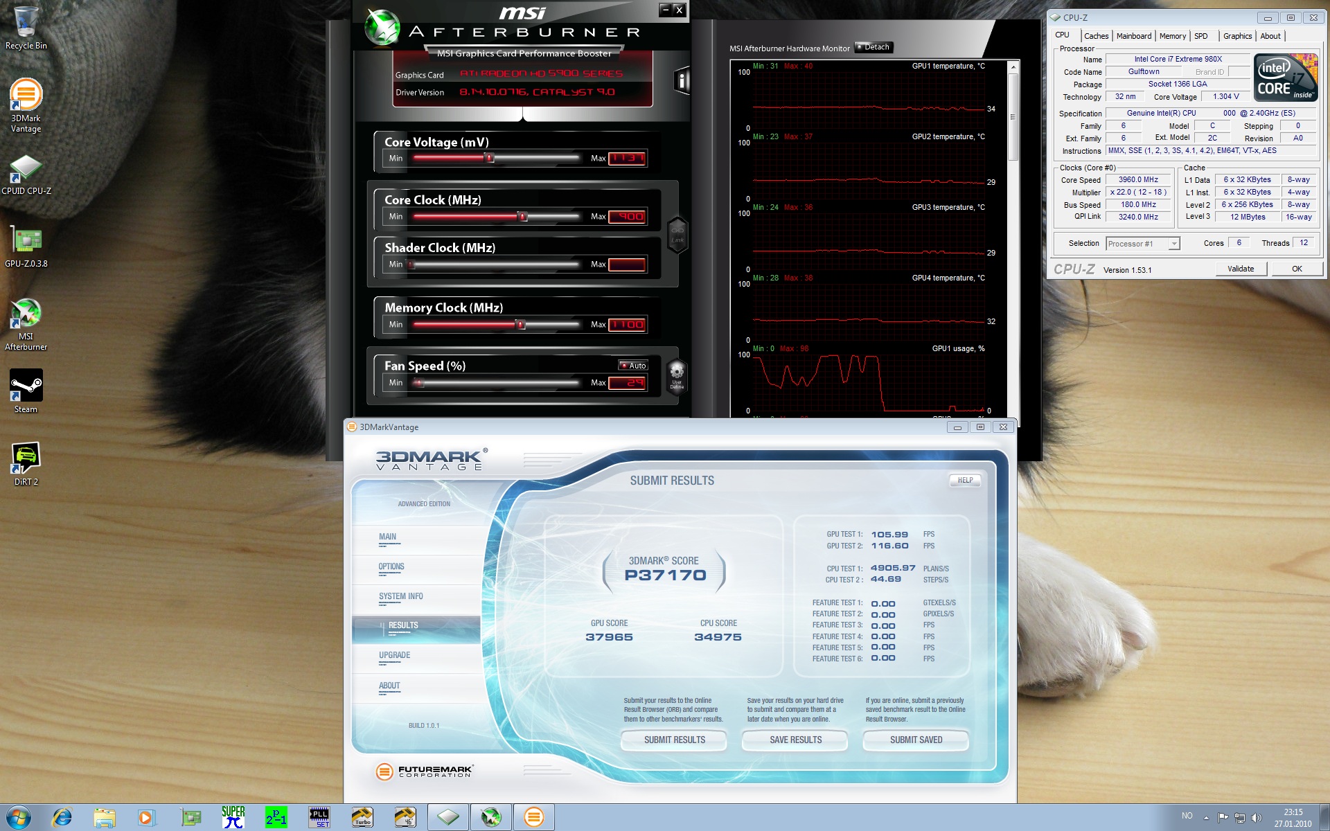Toggle the core/shader clock Link button
1330x831 pixels.
click(677, 235)
